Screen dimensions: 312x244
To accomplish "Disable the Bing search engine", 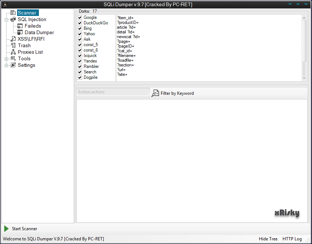I will (80, 28).
